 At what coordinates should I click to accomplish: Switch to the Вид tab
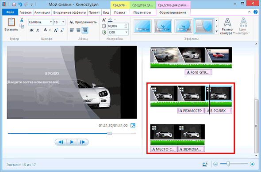pyautogui.click(x=106, y=12)
